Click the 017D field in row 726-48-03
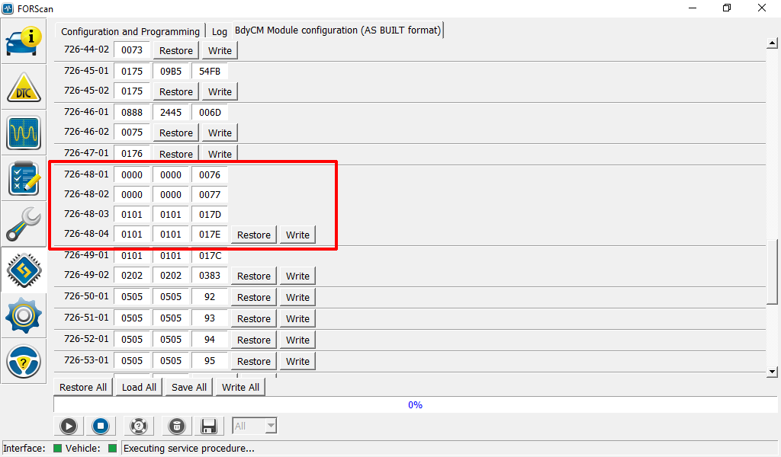781x457 pixels. pyautogui.click(x=210, y=215)
